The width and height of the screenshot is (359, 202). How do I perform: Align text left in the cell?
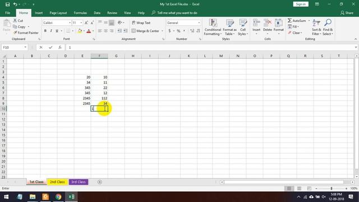pyautogui.click(x=100, y=31)
